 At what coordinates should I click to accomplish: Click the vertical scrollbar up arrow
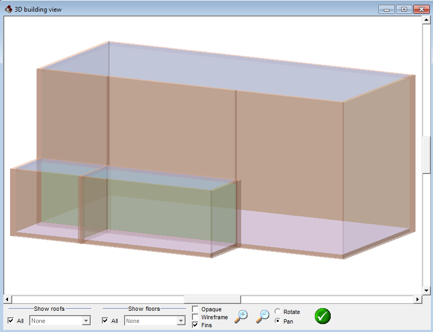point(426,20)
